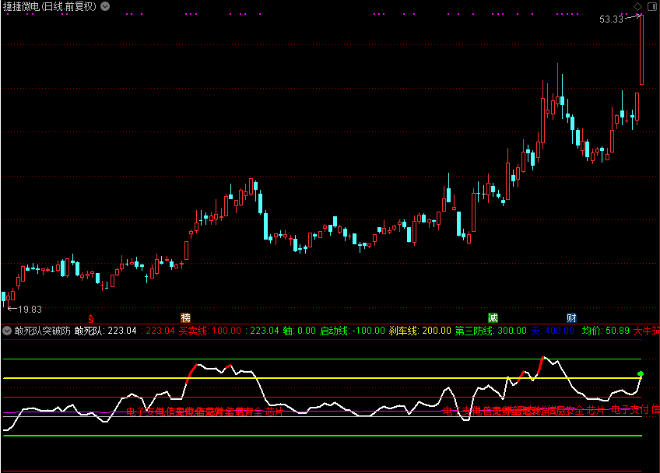Screen dimensions: 660x473
Task: Select the 敢死队突破防 indicator name
Action: click(42, 331)
